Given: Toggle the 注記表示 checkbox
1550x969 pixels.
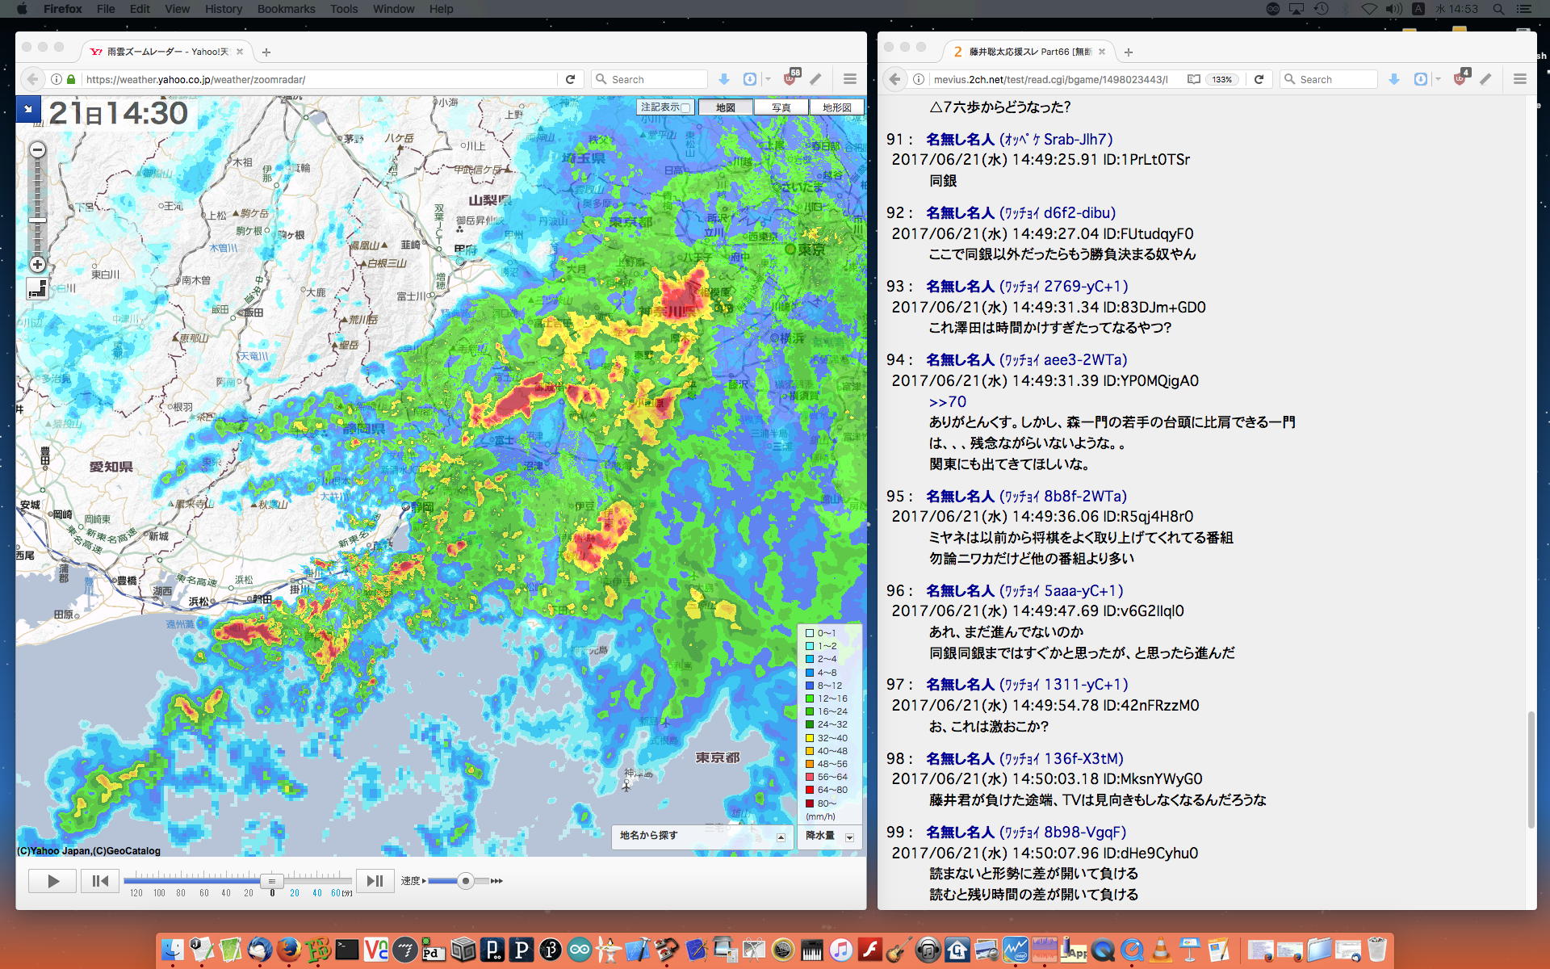Looking at the screenshot, I should click(x=685, y=107).
